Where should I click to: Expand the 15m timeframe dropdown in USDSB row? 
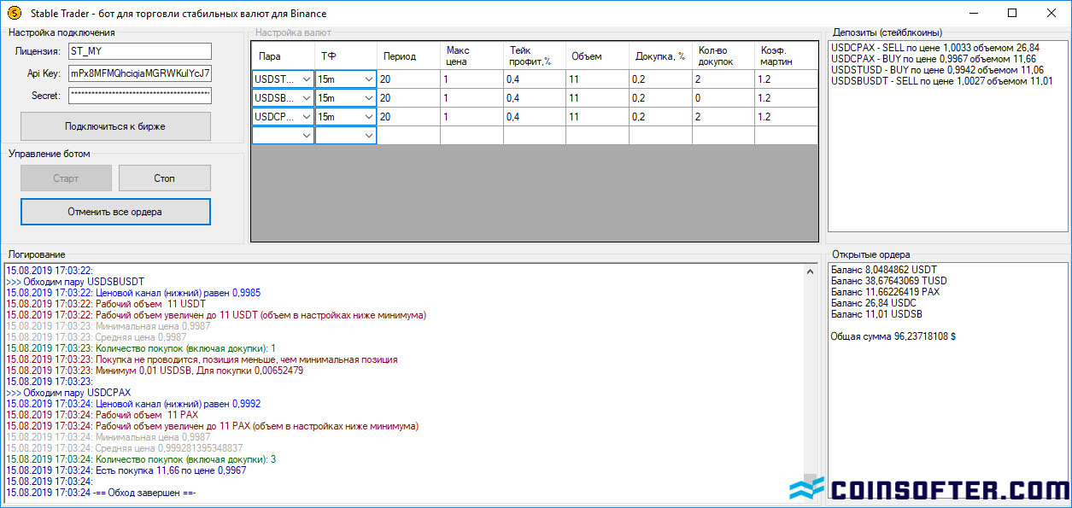coord(346,97)
